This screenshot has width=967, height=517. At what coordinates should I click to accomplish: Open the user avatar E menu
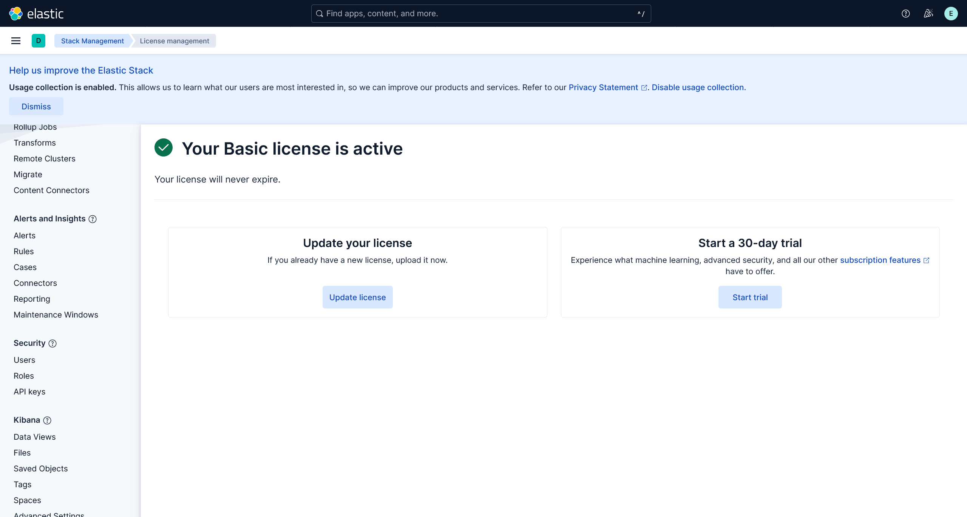(951, 14)
